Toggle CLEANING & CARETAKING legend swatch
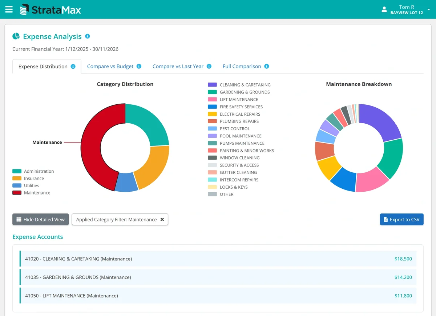436x316 pixels. pos(213,85)
